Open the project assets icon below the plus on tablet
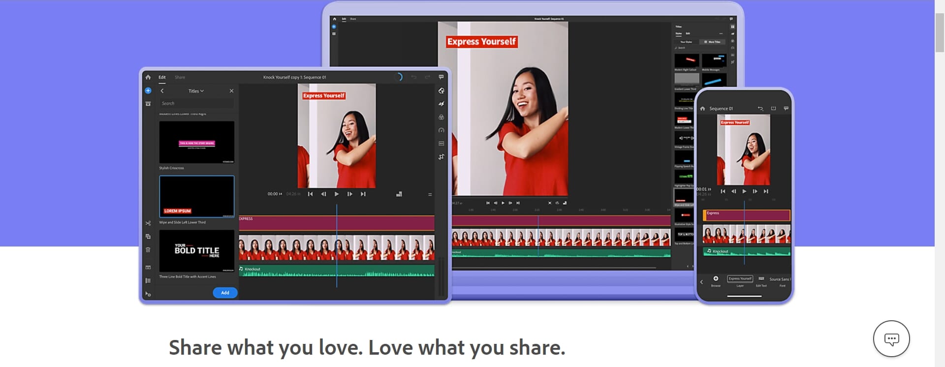The height and width of the screenshot is (367, 945). (148, 104)
